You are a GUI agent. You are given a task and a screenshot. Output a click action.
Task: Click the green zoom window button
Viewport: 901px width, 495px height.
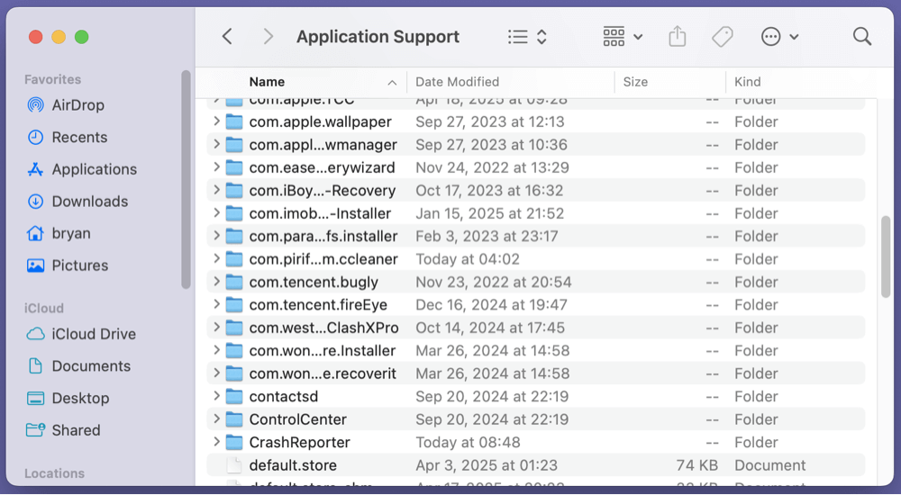82,37
